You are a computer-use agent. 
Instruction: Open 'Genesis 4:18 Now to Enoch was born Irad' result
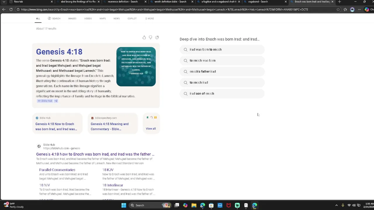click(x=95, y=154)
